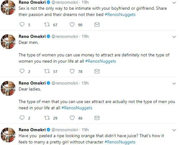Screen dimensions: 183x145
Task: Open @renoomokri handle on the 'Dear ladies' tweet
Action: pos(65,83)
